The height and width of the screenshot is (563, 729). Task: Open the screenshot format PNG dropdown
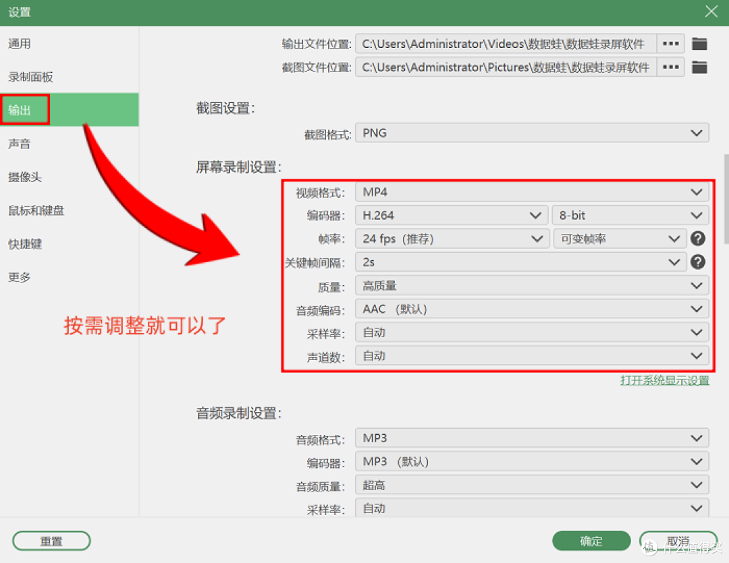tap(532, 133)
